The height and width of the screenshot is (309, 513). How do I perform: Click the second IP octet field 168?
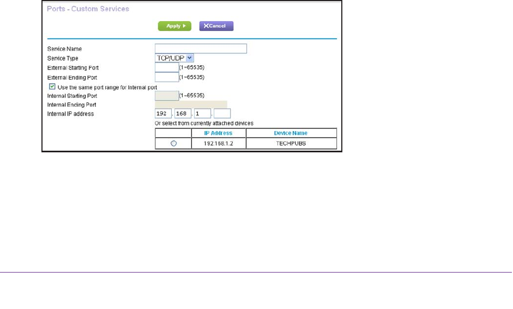[x=183, y=114]
